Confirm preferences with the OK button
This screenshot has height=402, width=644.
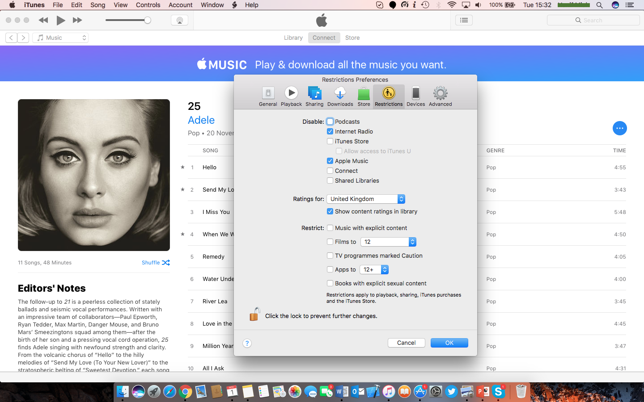tap(449, 343)
